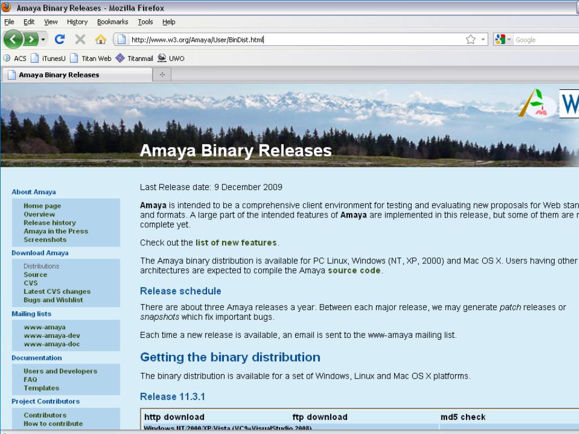Click the Distributions sidebar item
Viewport: 579px width, 434px height.
(x=41, y=266)
